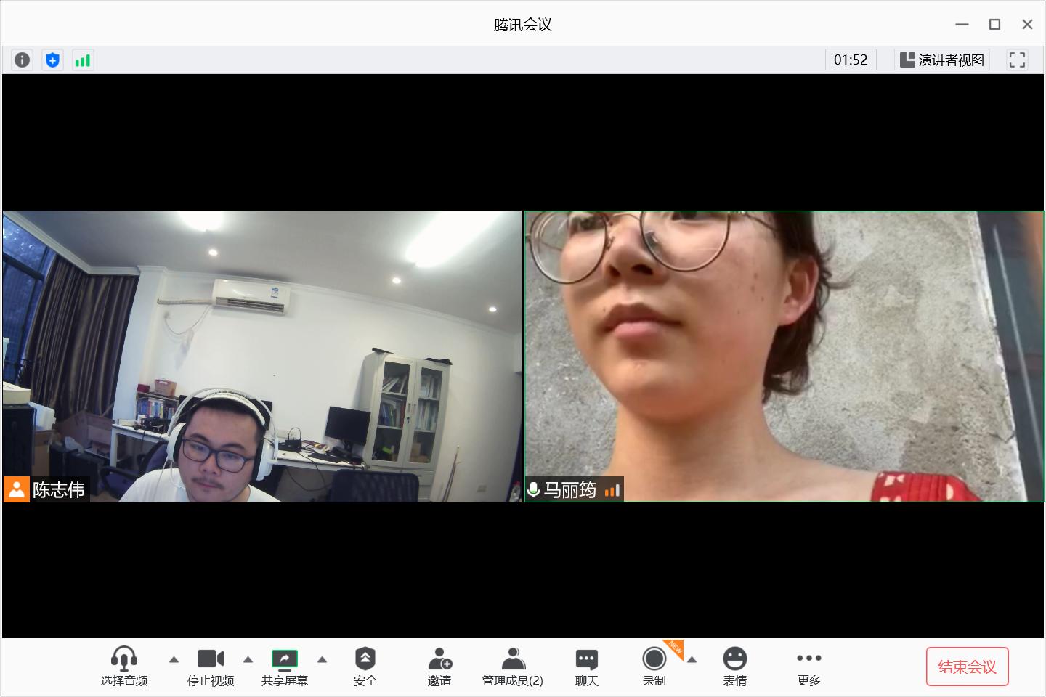Toggle camera with 停止视频

point(211,667)
